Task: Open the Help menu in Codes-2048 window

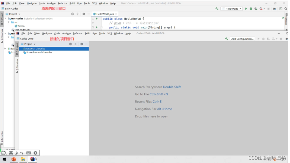Action: pos(128,34)
